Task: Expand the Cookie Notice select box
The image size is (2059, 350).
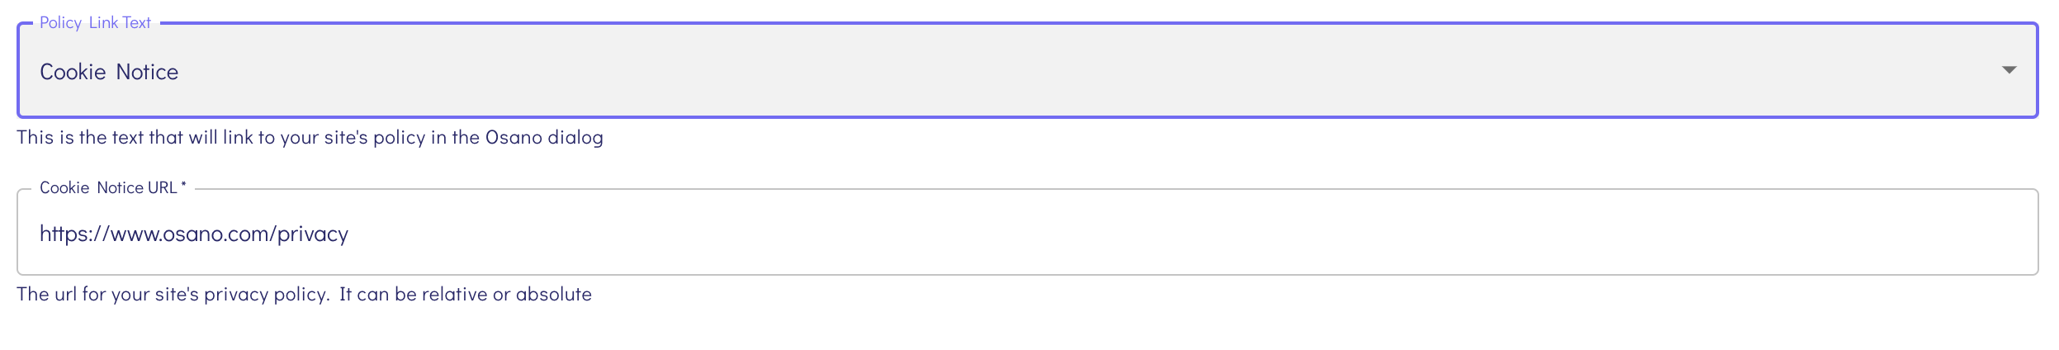Action: click(x=1027, y=71)
